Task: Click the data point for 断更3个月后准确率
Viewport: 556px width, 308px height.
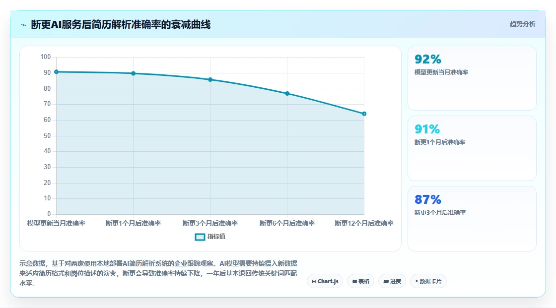Action: point(210,80)
